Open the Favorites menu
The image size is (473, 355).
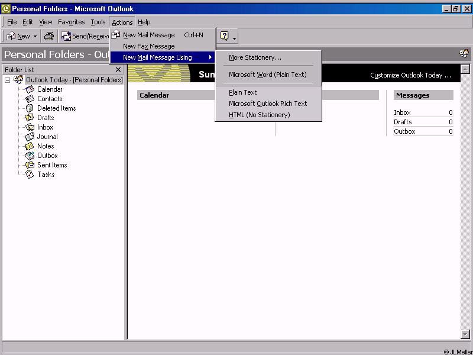pos(71,22)
